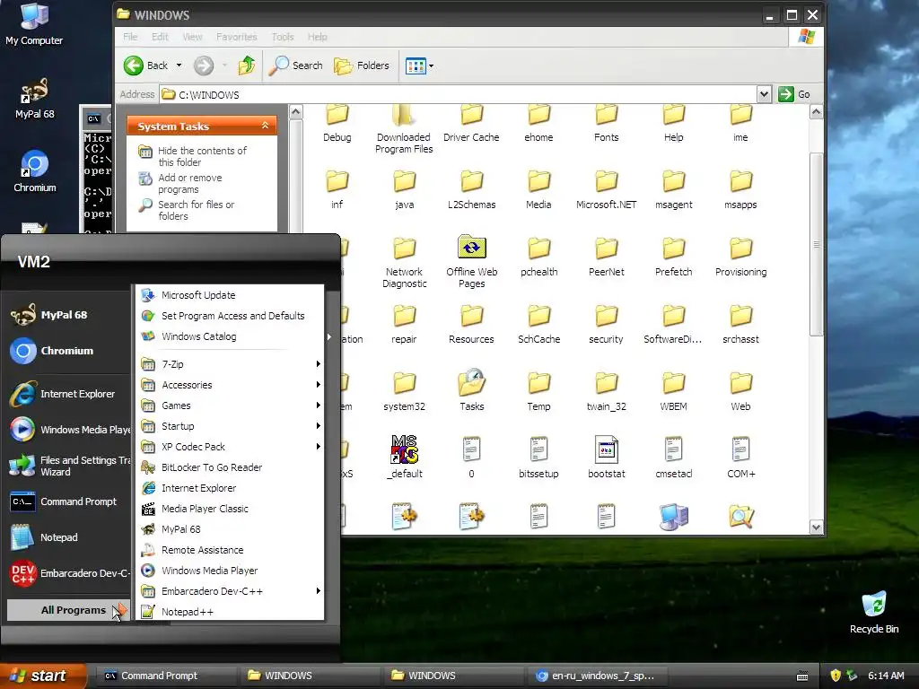The image size is (919, 689).
Task: Open the Back button history dropdown
Action: (x=179, y=65)
